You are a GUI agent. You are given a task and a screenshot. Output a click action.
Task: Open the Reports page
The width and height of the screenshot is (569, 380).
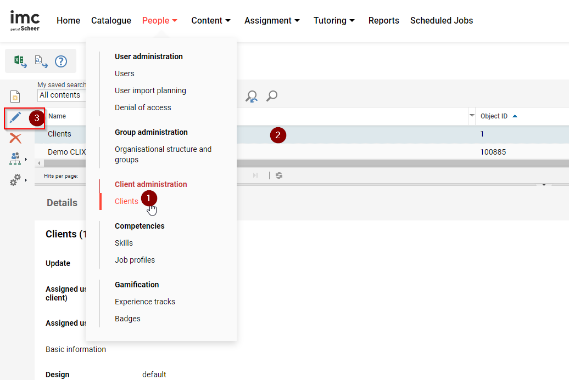coord(383,20)
